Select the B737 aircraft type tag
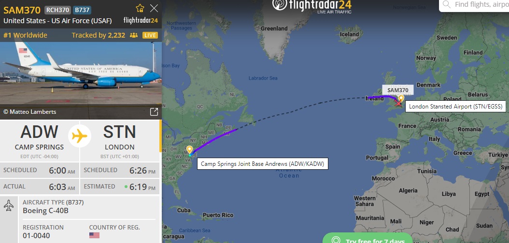Screen dimensions: 509x243 pos(82,10)
